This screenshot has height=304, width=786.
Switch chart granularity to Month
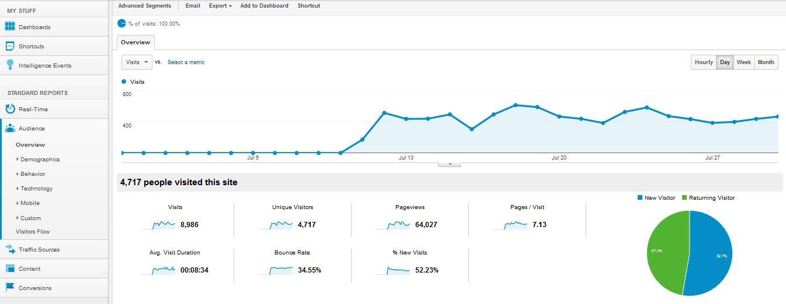tap(766, 62)
